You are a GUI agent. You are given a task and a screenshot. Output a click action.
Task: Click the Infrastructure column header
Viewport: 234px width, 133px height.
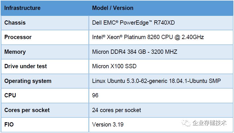[22, 8]
